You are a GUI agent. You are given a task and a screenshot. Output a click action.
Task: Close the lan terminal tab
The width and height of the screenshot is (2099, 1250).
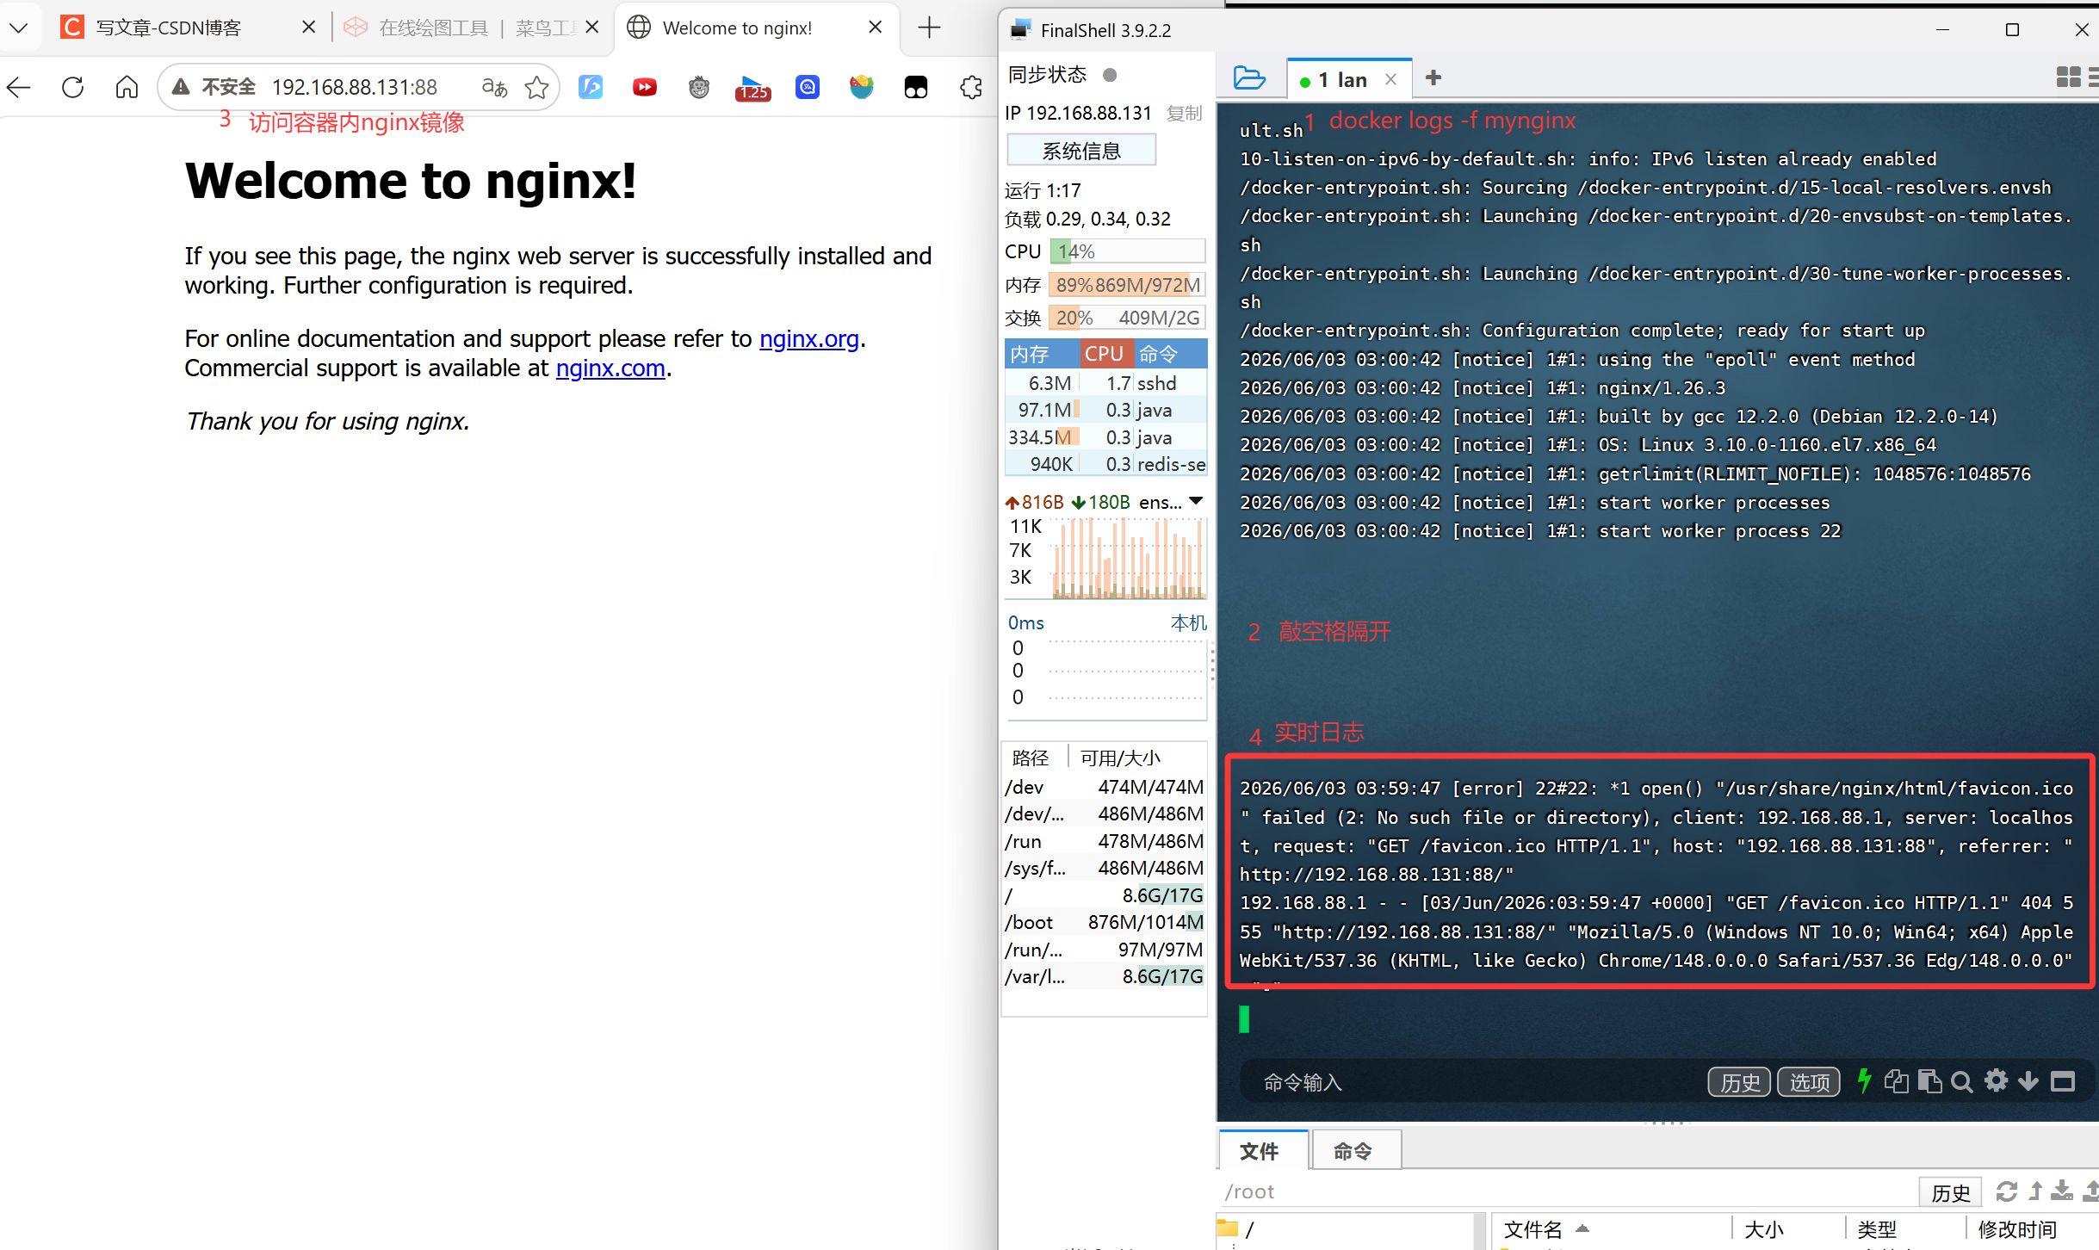coord(1390,80)
